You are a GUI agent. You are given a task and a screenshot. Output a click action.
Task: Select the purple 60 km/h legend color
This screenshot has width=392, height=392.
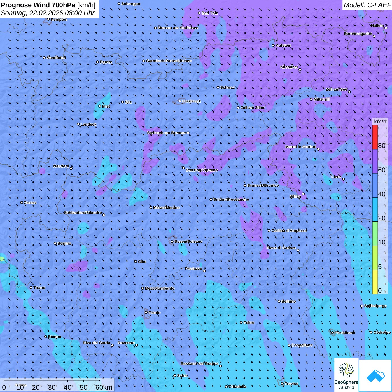click(x=375, y=161)
